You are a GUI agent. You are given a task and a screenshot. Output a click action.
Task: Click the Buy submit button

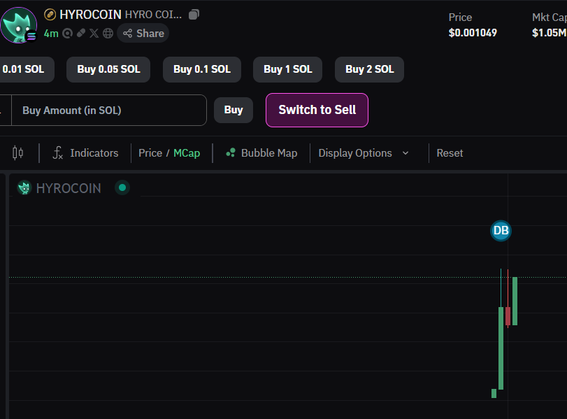coord(234,110)
